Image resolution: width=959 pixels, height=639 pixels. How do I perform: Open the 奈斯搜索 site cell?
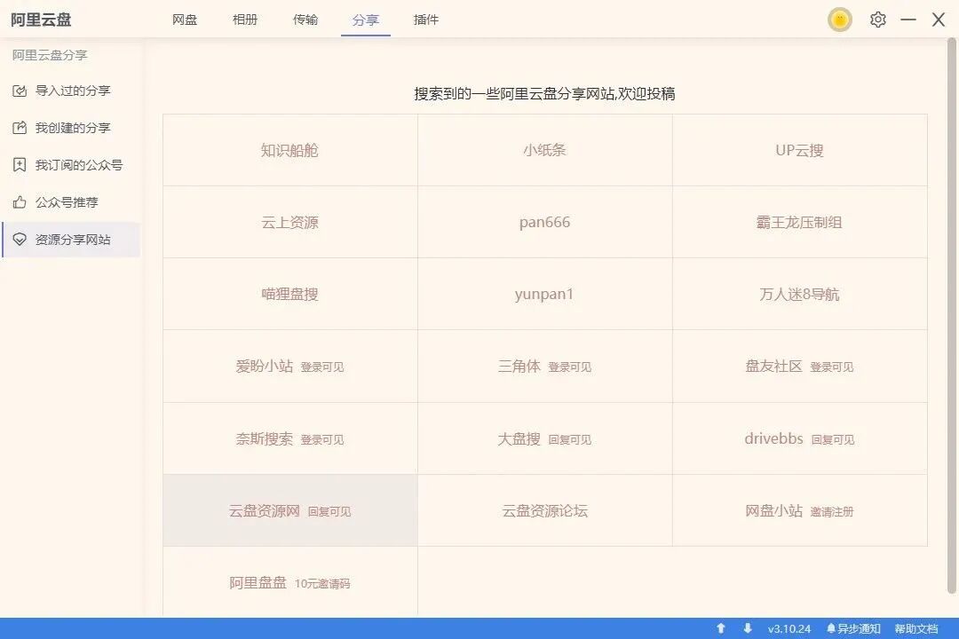pos(289,438)
